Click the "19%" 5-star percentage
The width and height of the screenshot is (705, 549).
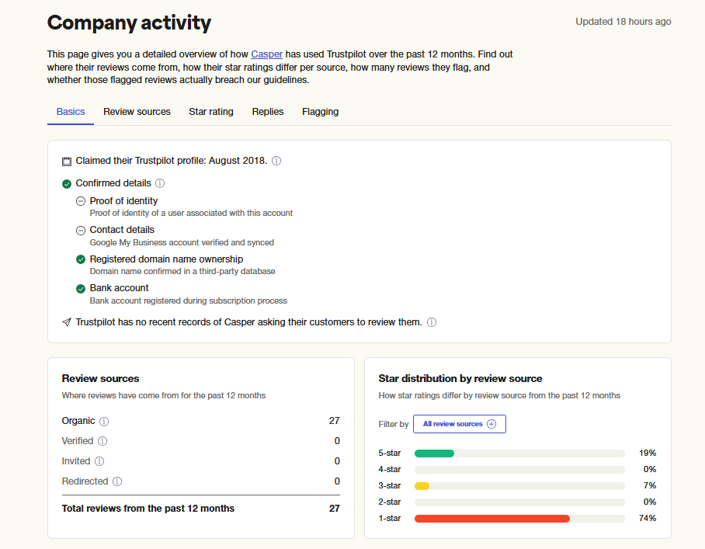[648, 453]
